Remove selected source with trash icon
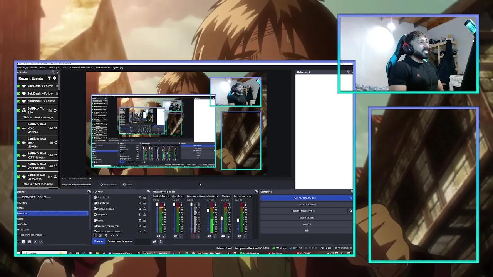Viewport: 493px width, 277px height. tap(100, 235)
